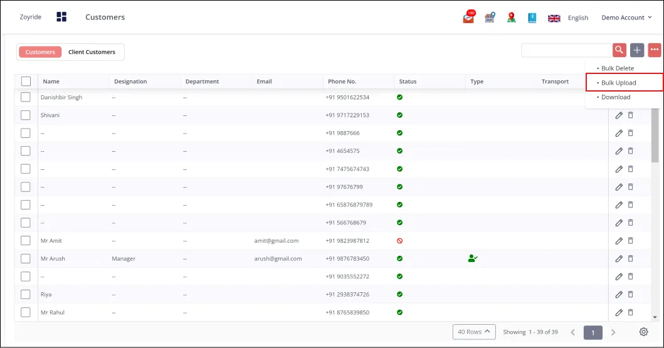The image size is (664, 348).
Task: Check the box for Shivani
Action: [26, 115]
